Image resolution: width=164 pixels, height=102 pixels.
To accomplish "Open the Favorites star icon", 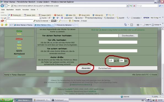I will (2, 25).
